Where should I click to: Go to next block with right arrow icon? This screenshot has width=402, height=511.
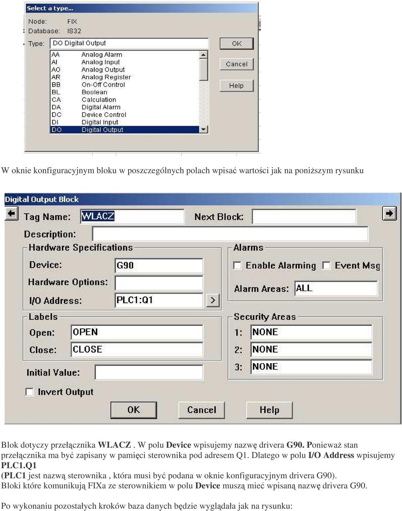click(x=389, y=214)
